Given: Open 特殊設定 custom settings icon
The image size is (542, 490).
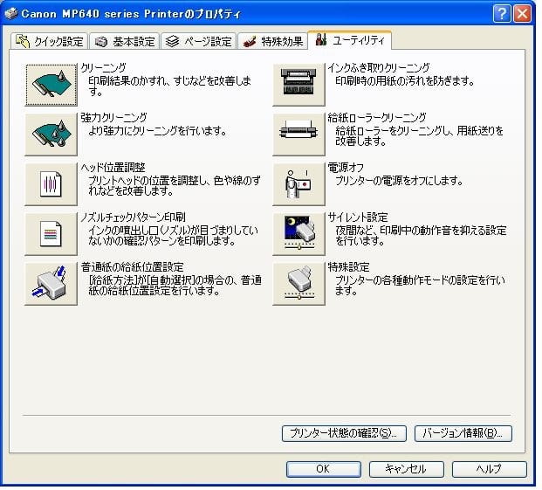Looking at the screenshot, I should pos(298,283).
